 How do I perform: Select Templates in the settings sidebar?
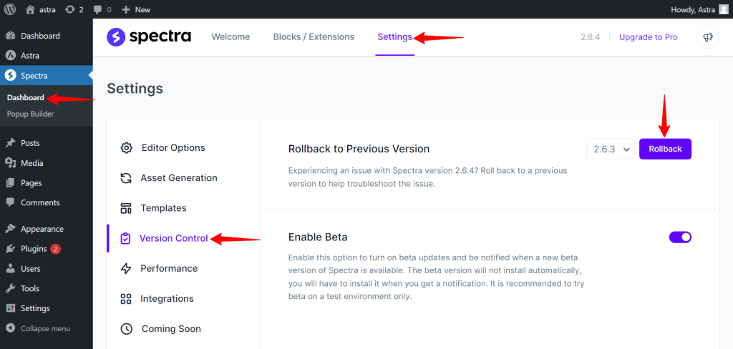point(163,208)
